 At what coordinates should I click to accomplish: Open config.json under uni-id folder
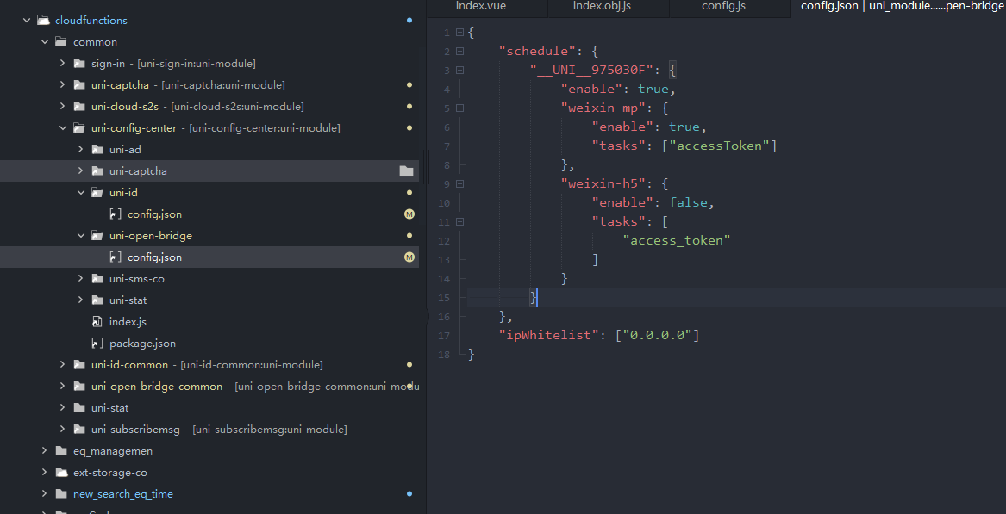(154, 214)
